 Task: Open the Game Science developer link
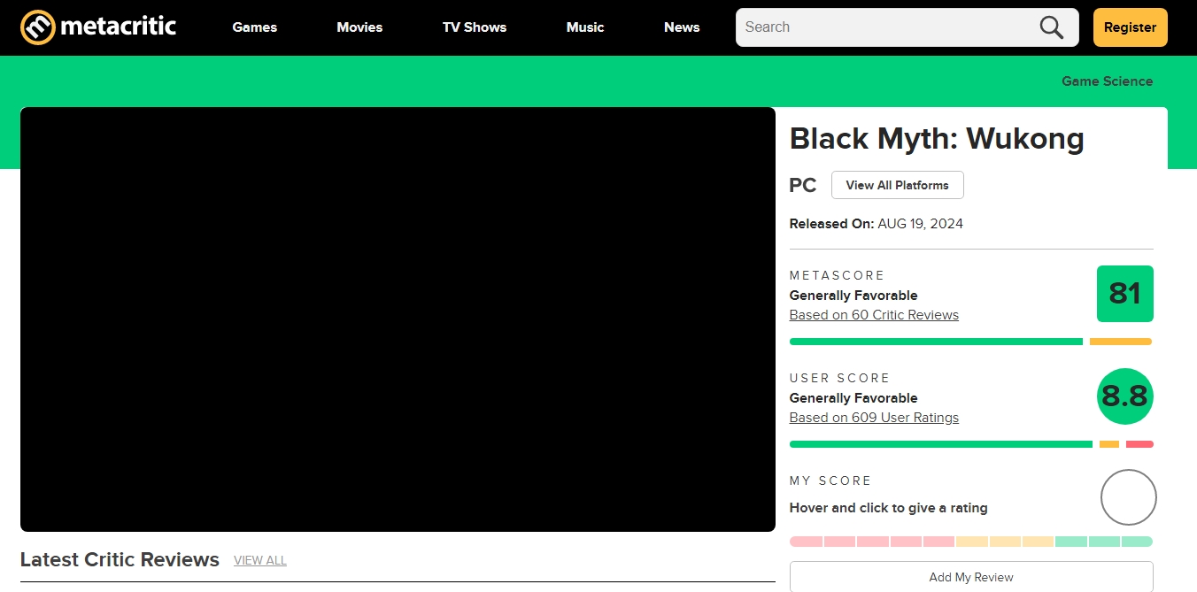[1108, 81]
